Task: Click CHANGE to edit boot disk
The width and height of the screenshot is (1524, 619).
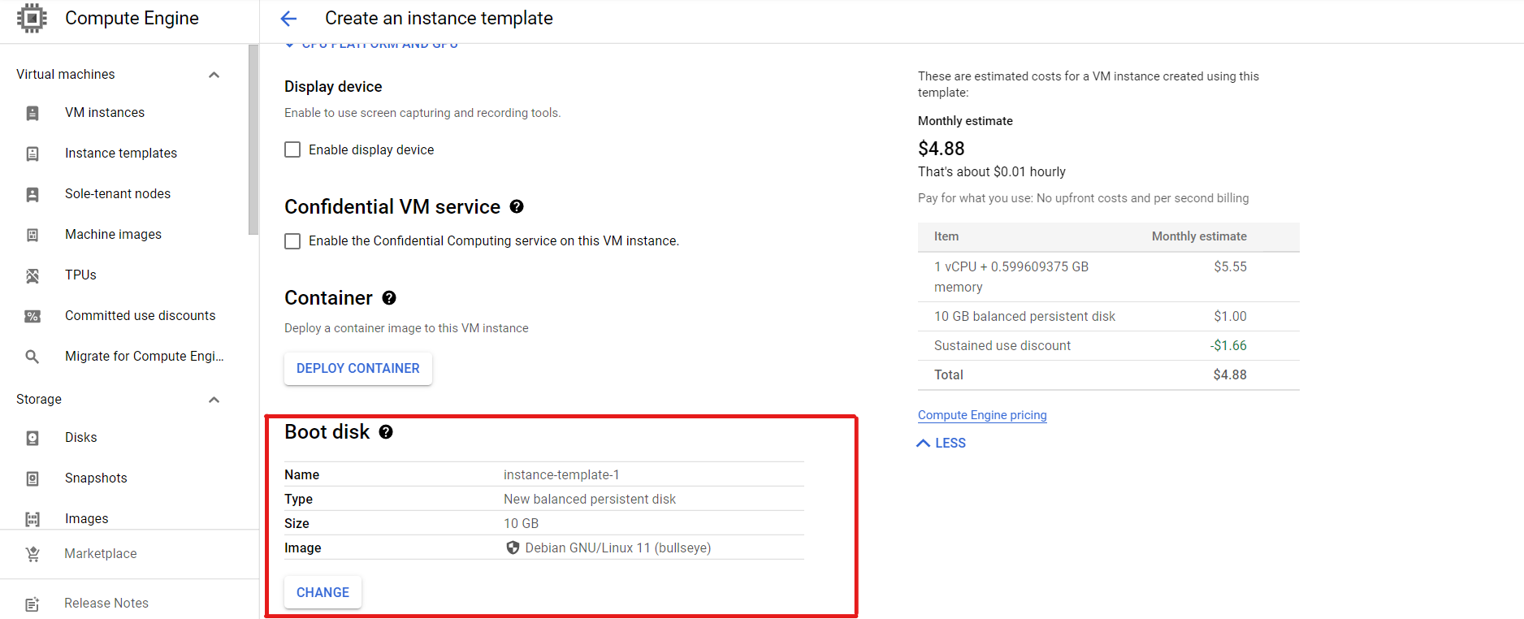Action: click(323, 592)
